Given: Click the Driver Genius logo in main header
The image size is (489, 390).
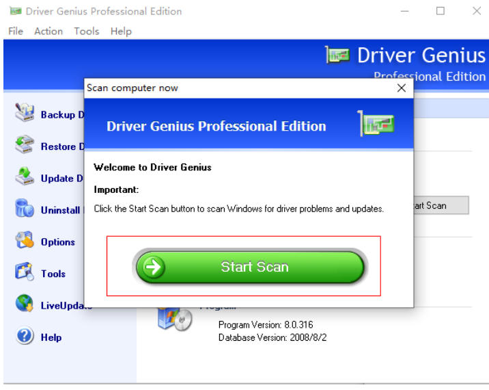Looking at the screenshot, I should 339,56.
